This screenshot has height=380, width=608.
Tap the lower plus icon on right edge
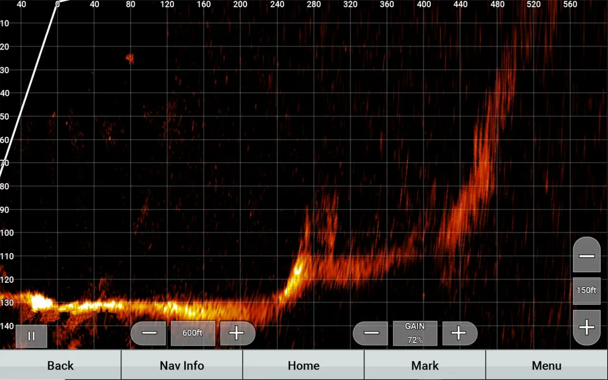coord(586,327)
